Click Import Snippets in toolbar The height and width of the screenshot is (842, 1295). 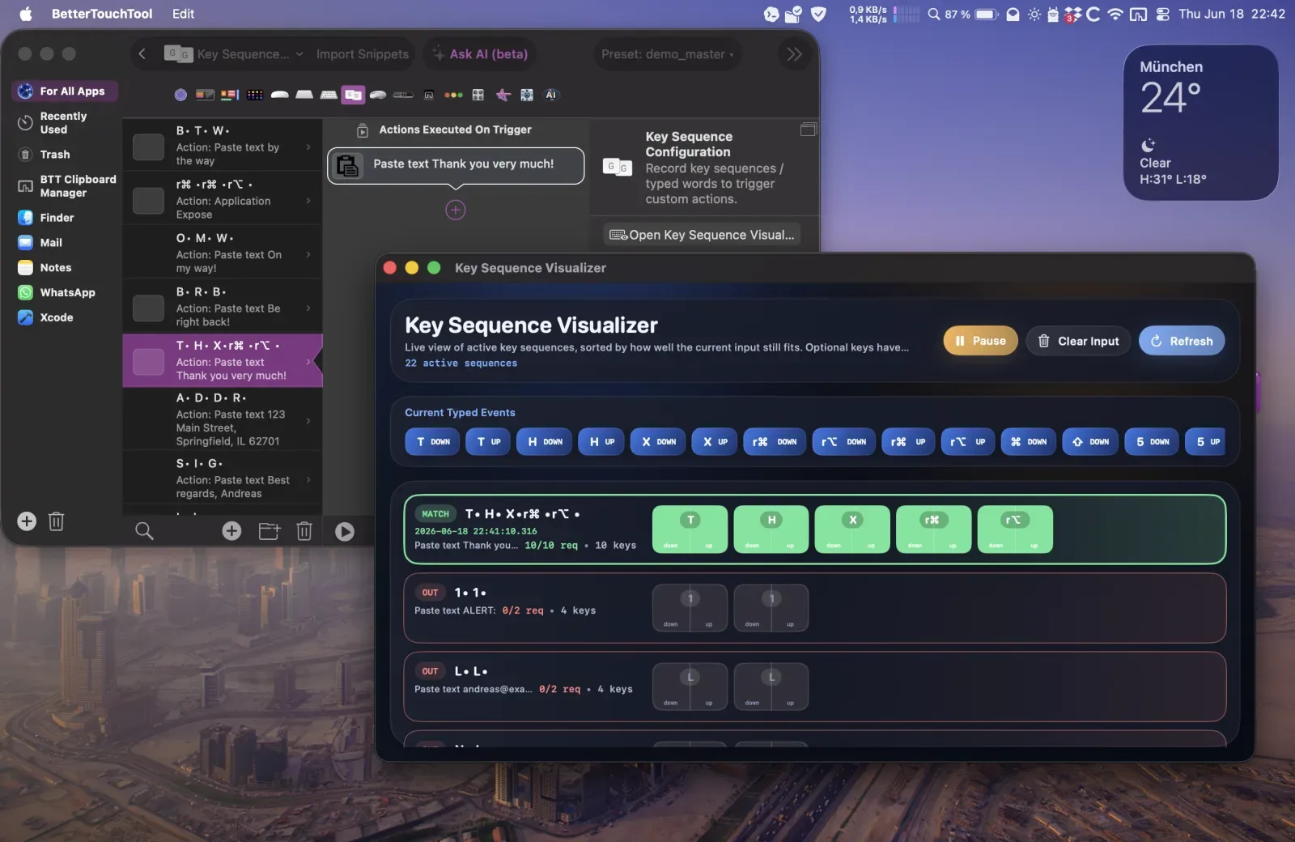point(363,54)
